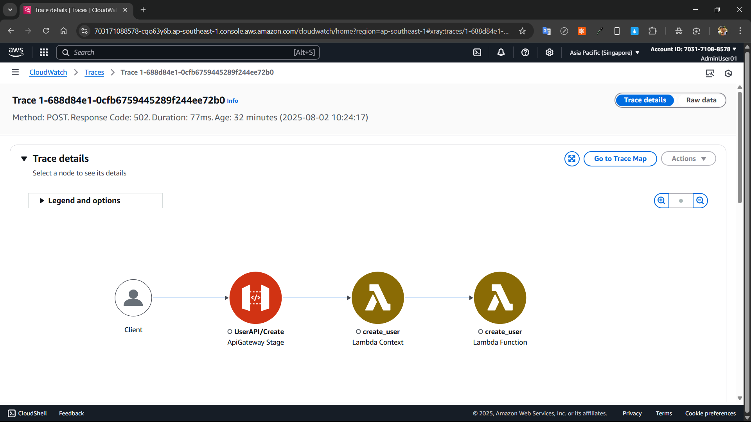This screenshot has width=751, height=422.
Task: Go to the browser home page
Action: pos(63,31)
